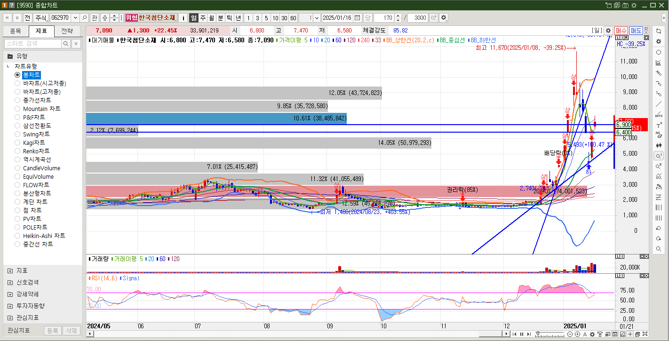Viewport: 669px width, 341px height.
Task: Select 봉차트 chart type radio
Action: tap(17, 75)
